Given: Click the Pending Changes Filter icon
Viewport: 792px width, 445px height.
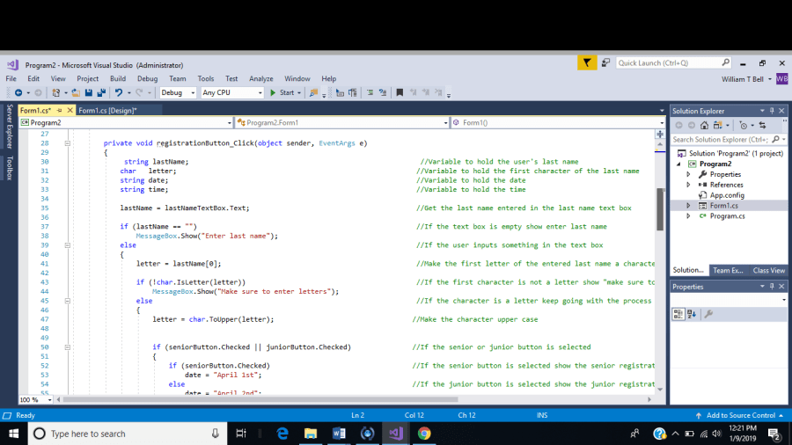Looking at the screenshot, I should coord(743,125).
